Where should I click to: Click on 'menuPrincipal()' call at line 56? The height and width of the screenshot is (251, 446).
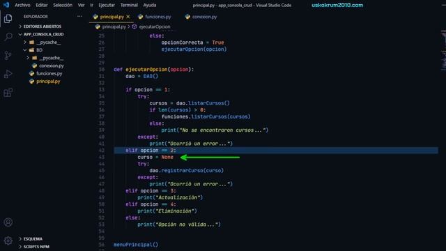coord(136,245)
